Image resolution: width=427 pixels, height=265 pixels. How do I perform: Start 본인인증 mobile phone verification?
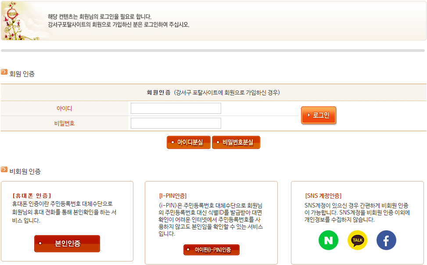pyautogui.click(x=67, y=243)
